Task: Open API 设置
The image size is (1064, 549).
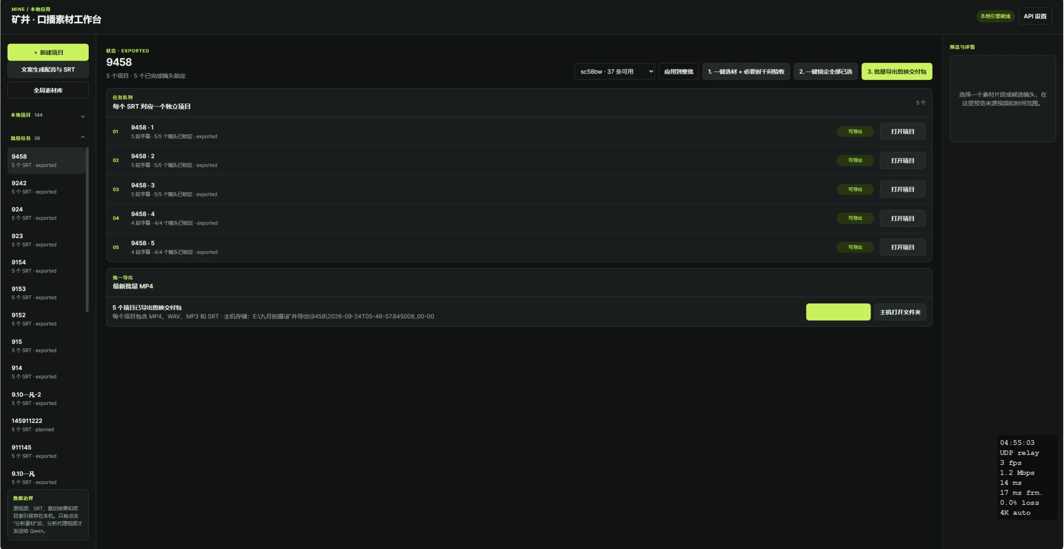Action: pos(1035,16)
